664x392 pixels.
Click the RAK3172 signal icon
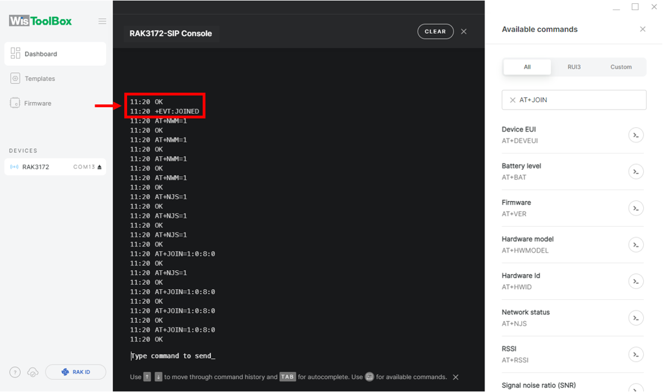[14, 167]
